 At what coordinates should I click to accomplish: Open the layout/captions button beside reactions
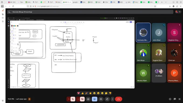(x=101, y=99)
